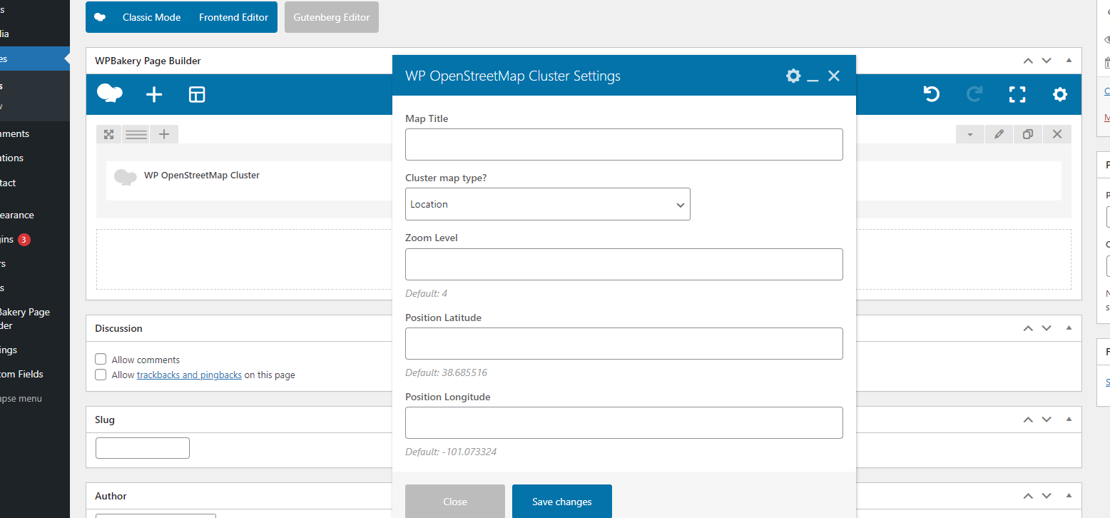The image size is (1110, 518).
Task: Enable Allow comments checkbox
Action: click(101, 360)
